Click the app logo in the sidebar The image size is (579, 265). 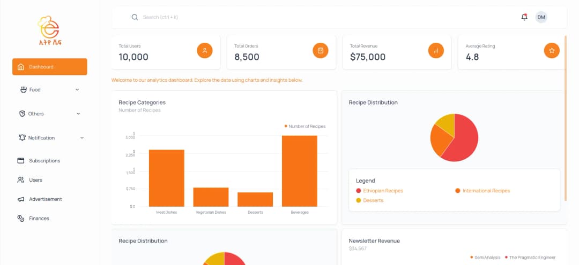[x=49, y=30]
